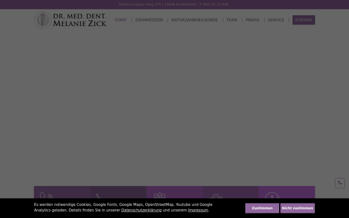Click the floating phone icon button
Image resolution: width=349 pixels, height=218 pixels.
tap(340, 183)
